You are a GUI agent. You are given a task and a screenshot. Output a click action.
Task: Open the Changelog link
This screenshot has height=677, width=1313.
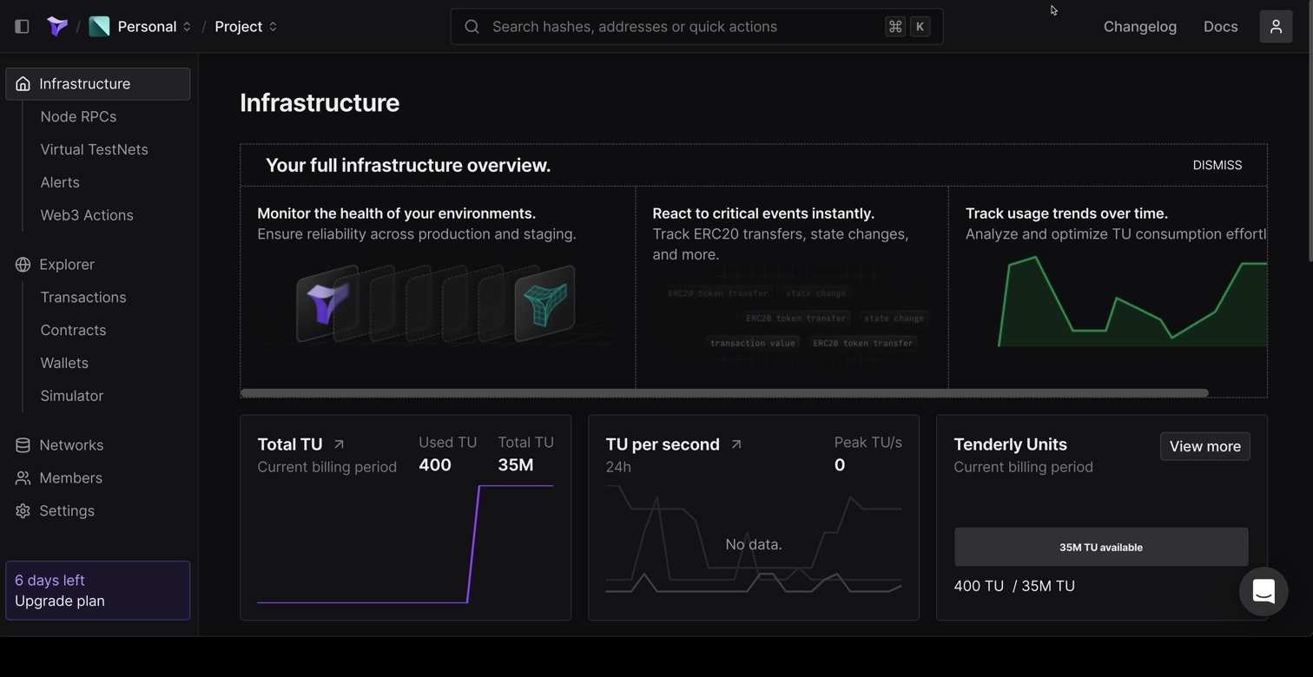pyautogui.click(x=1139, y=27)
